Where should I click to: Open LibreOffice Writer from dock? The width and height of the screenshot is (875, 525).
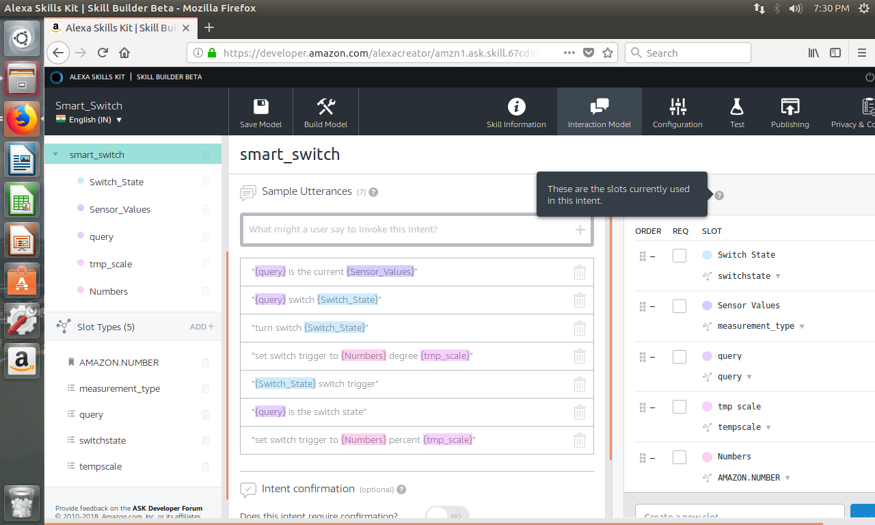point(23,161)
